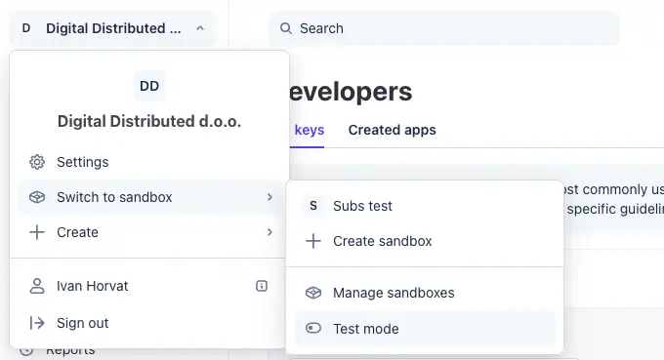This screenshot has width=664, height=360.
Task: Click the Settings gear icon
Action: click(x=37, y=162)
